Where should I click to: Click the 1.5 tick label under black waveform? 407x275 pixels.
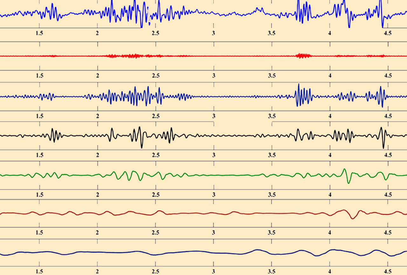pos(39,155)
